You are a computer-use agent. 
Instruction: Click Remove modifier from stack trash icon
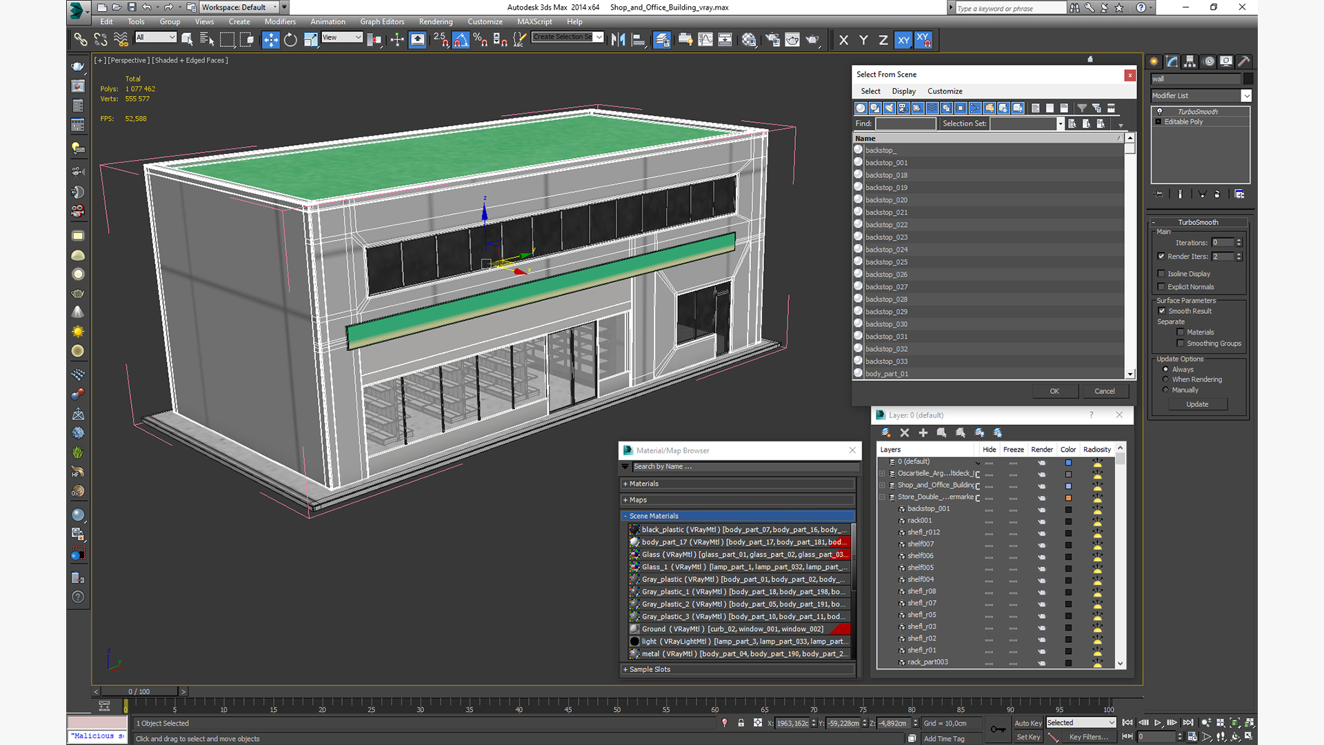[x=1217, y=195]
